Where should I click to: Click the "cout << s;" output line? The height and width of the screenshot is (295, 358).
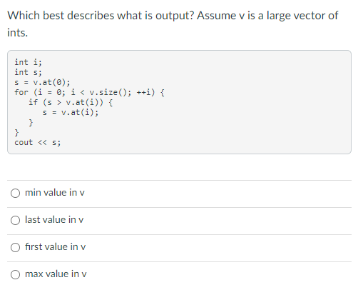[38, 142]
